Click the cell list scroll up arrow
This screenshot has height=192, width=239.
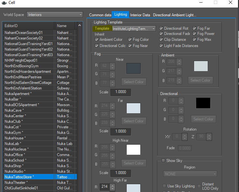[x=79, y=25]
